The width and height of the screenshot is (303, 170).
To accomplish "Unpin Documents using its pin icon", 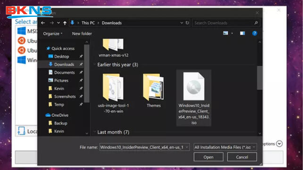I will click(81, 72).
